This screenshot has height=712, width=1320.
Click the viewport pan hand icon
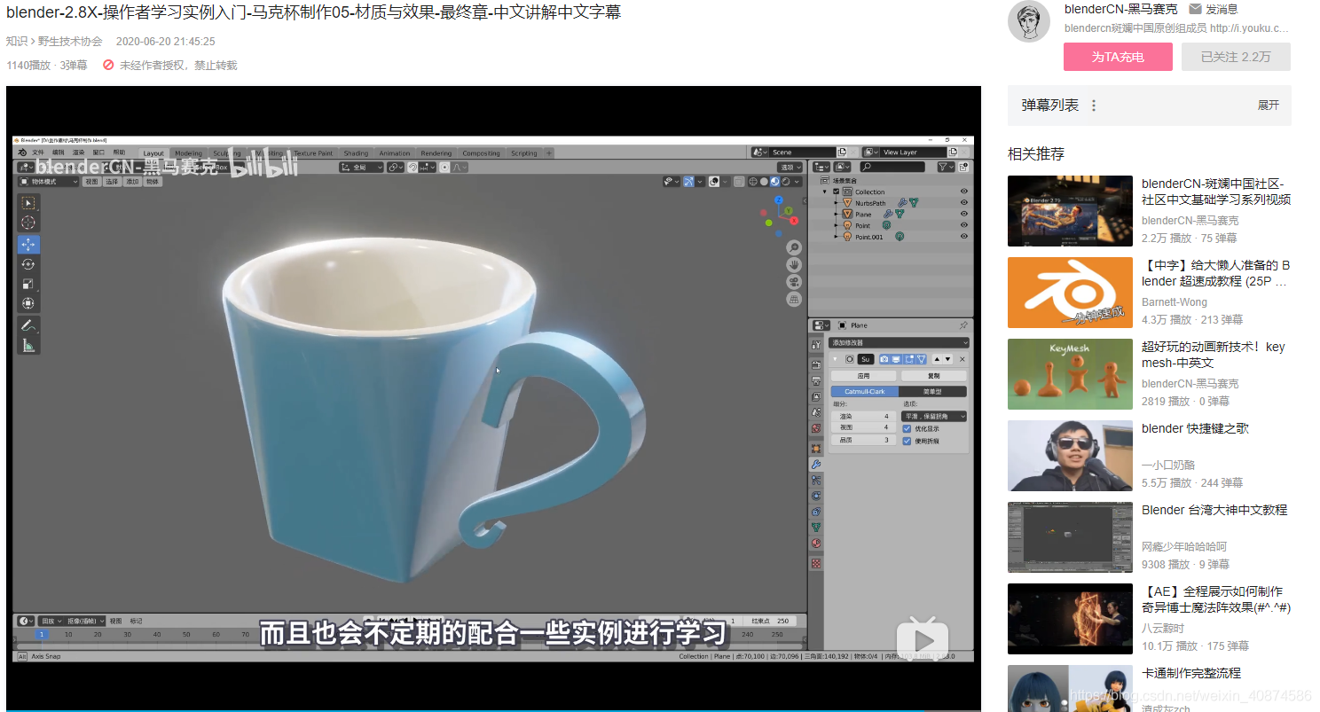point(794,264)
